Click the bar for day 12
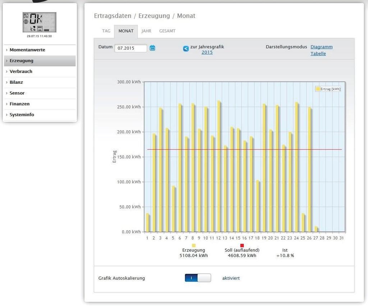 pyautogui.click(x=219, y=166)
